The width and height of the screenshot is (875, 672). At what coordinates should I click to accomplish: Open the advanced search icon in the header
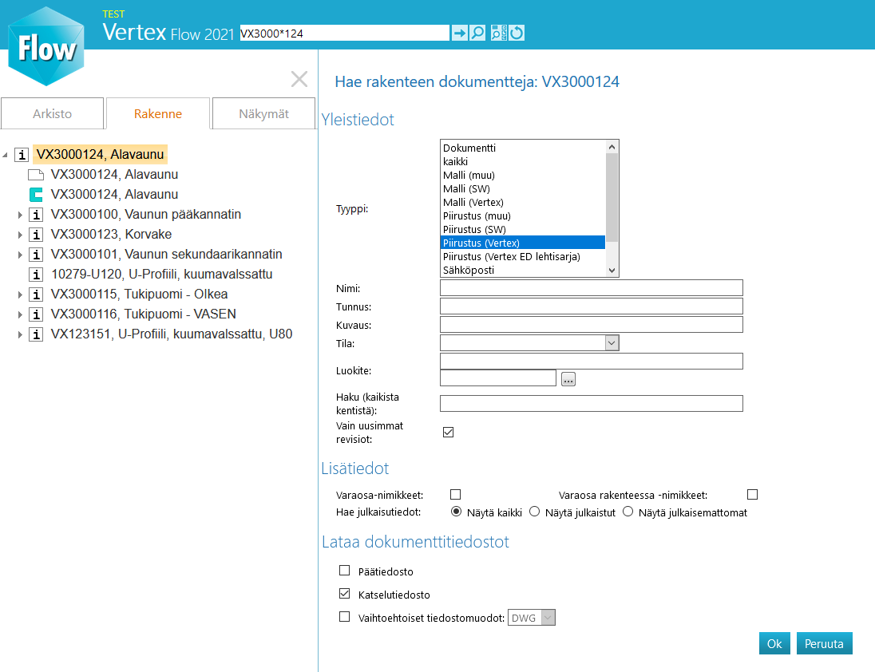pyautogui.click(x=498, y=33)
